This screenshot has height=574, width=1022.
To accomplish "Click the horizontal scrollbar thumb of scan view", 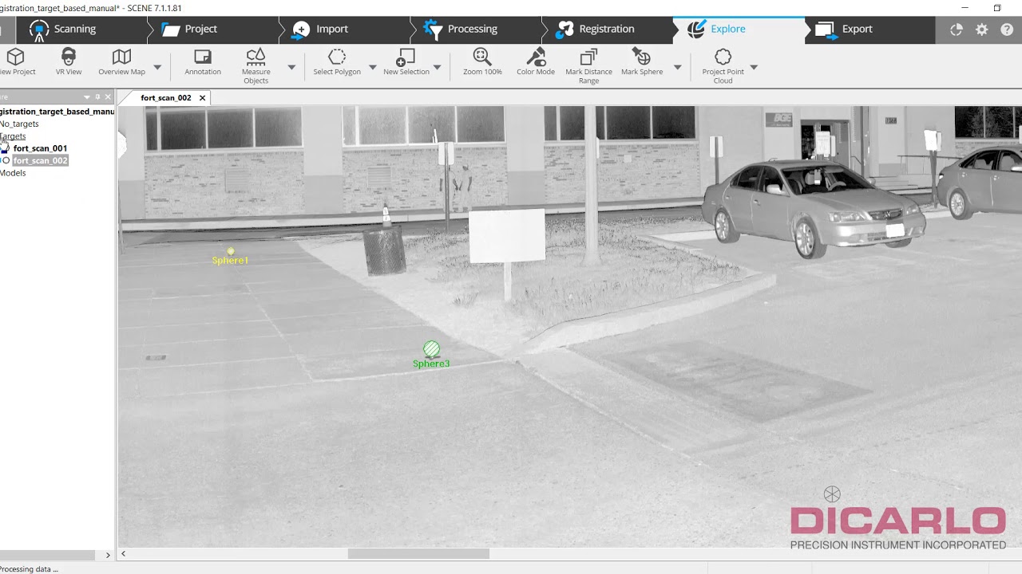I will tap(418, 554).
